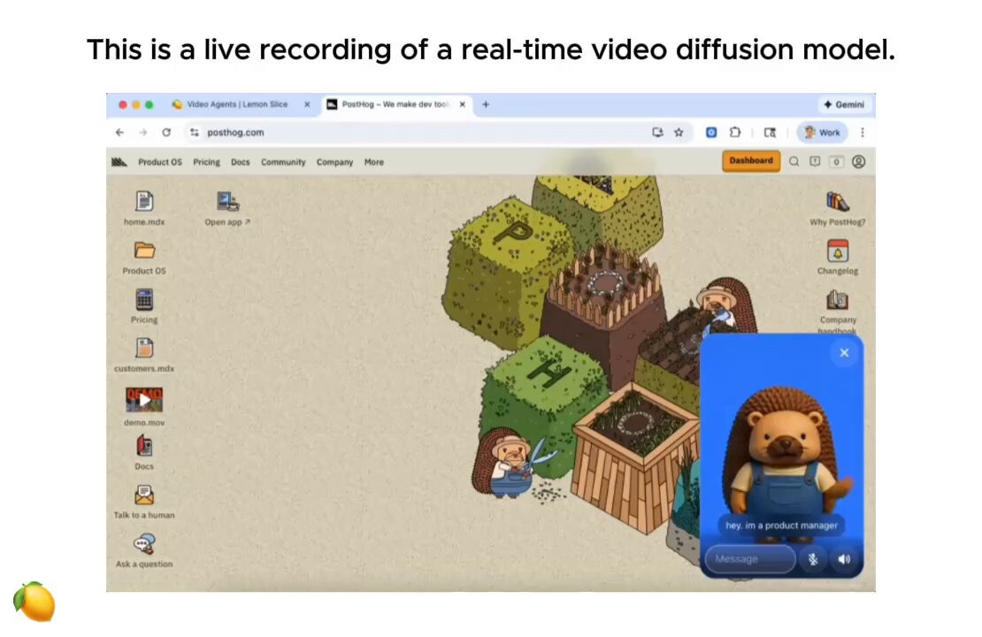982x637 pixels.
Task: Click the orange Dashboard button
Action: tap(751, 161)
